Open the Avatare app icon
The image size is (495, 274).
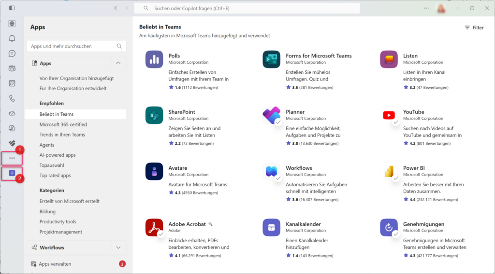click(154, 171)
